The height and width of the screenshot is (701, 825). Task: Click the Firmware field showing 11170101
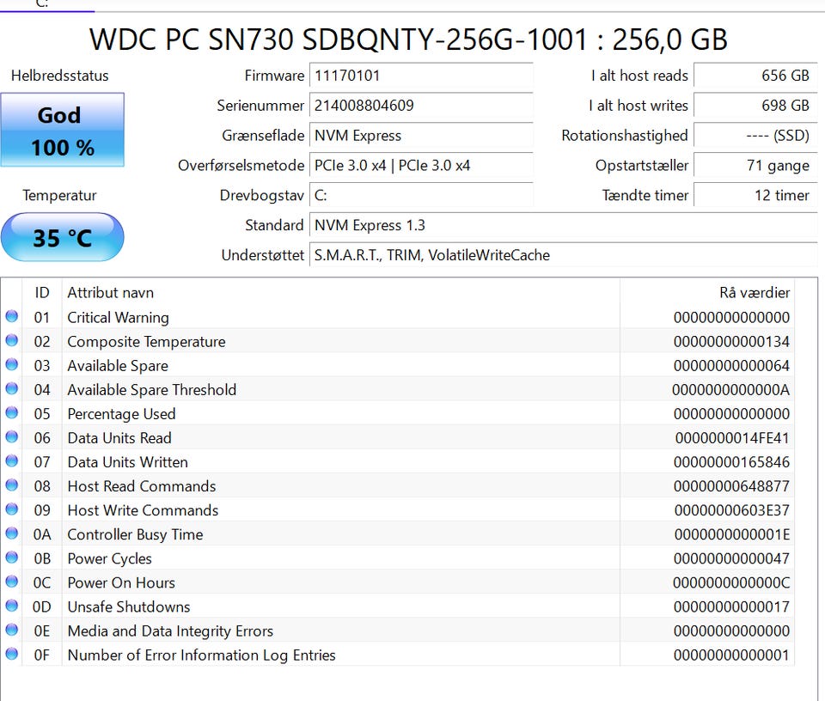pos(421,76)
